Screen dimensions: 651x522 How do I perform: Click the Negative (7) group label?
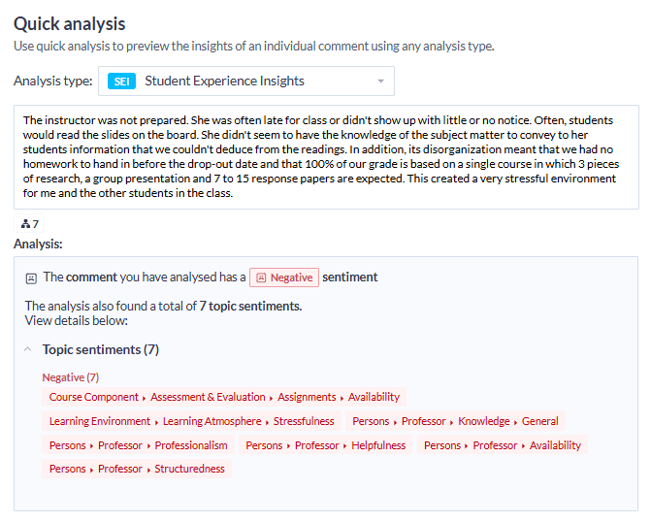coord(70,377)
